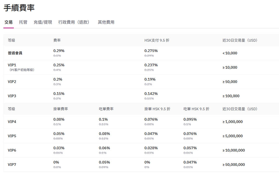Screen dimensions: 279x176
Task: Go to the 其他費用 tab
Action: tap(106, 22)
